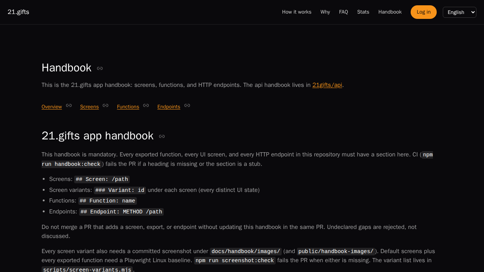Click anchor icon beside '21.gifts app handbook' heading

click(x=162, y=136)
